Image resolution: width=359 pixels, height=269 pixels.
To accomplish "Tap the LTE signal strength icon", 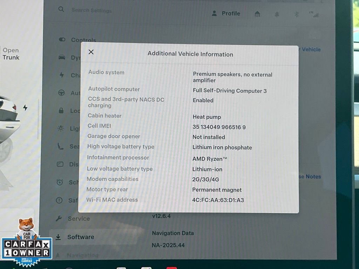I will point(314,14).
